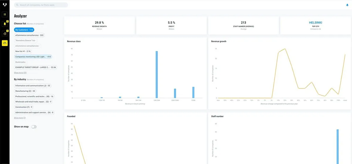Click the Revenue class chart title
The height and width of the screenshot is (164, 352).
(x=74, y=41)
